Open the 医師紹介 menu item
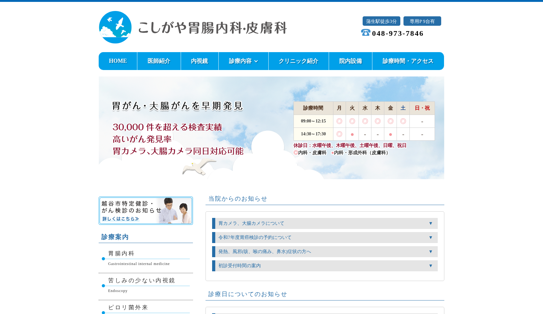 pyautogui.click(x=158, y=61)
